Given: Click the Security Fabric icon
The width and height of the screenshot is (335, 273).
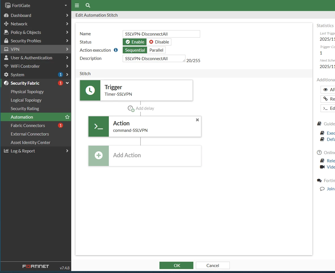Looking at the screenshot, I should tap(6, 83).
